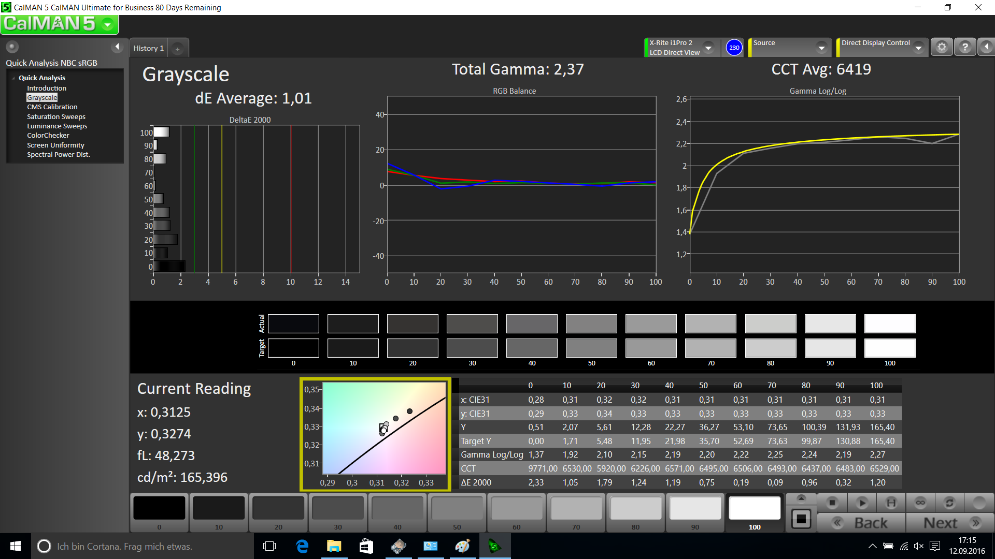Collapse the right panel arrow button
The height and width of the screenshot is (559, 995).
pos(986,47)
